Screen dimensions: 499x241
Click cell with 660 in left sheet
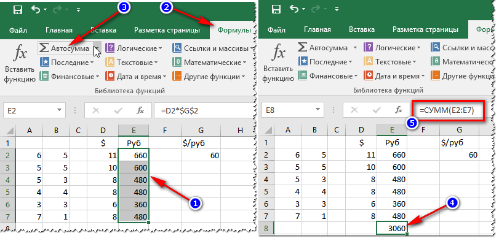click(134, 155)
